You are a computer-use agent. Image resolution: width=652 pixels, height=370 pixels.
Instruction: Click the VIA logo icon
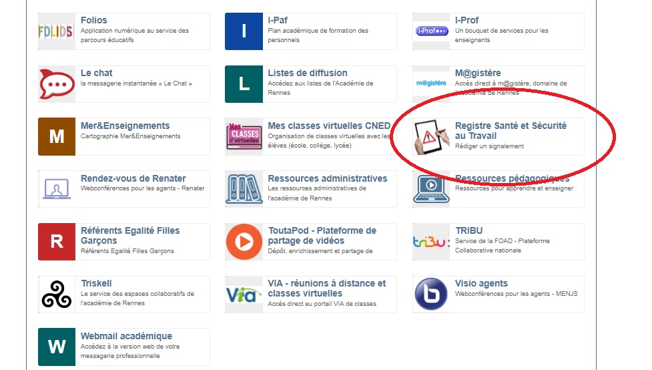244,295
